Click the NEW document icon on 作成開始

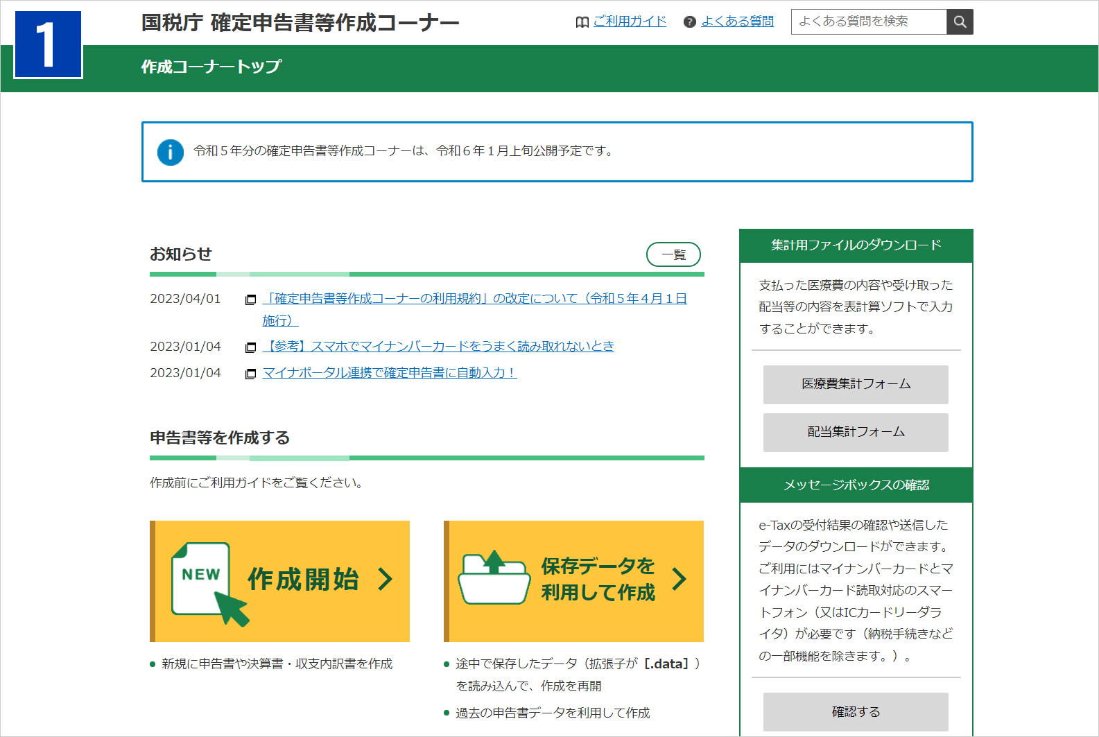point(201,578)
